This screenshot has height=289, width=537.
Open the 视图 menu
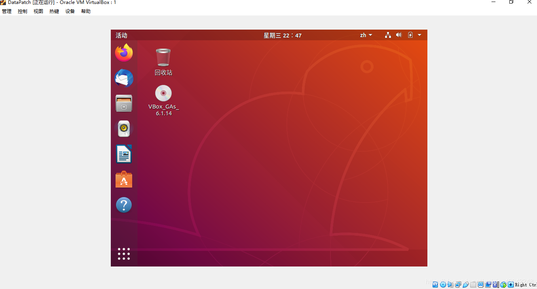pyautogui.click(x=38, y=11)
